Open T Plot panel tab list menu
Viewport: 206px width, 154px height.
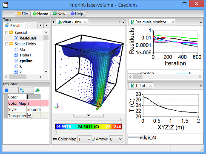(201, 86)
